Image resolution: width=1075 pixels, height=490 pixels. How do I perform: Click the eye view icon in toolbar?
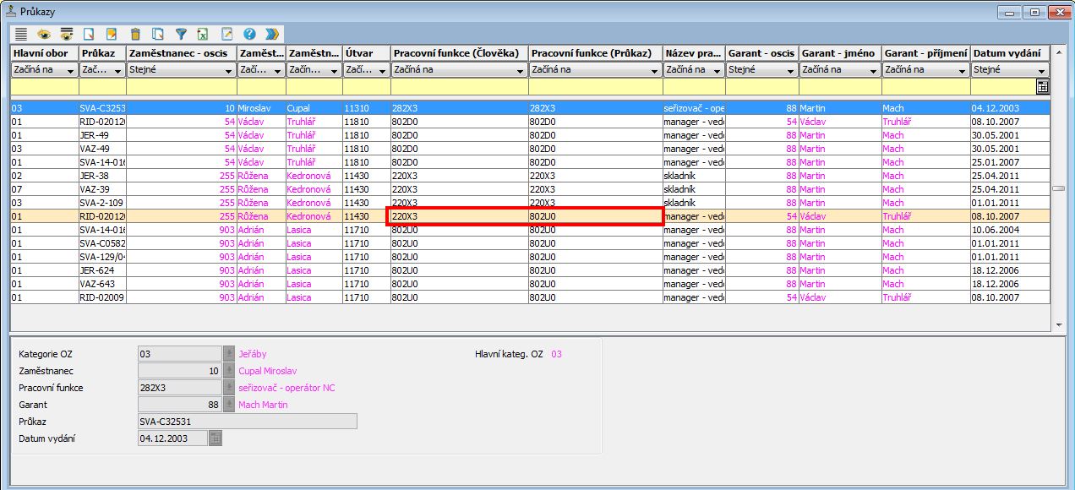pyautogui.click(x=43, y=34)
